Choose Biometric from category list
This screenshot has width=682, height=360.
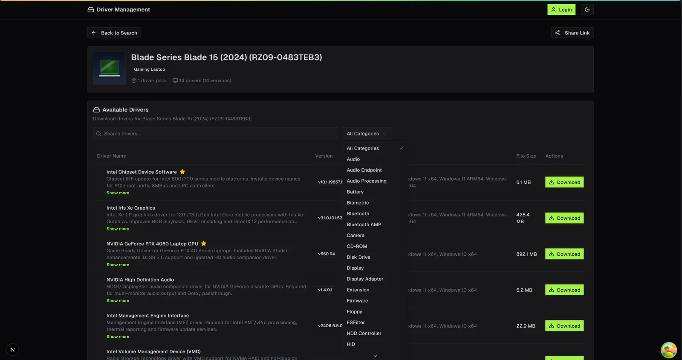point(375,203)
